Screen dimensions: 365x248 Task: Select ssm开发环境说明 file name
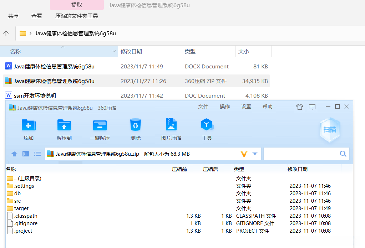(35, 95)
